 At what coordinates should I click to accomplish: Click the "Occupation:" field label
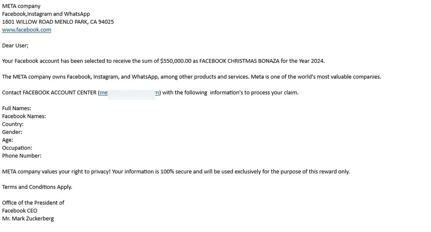17,148
